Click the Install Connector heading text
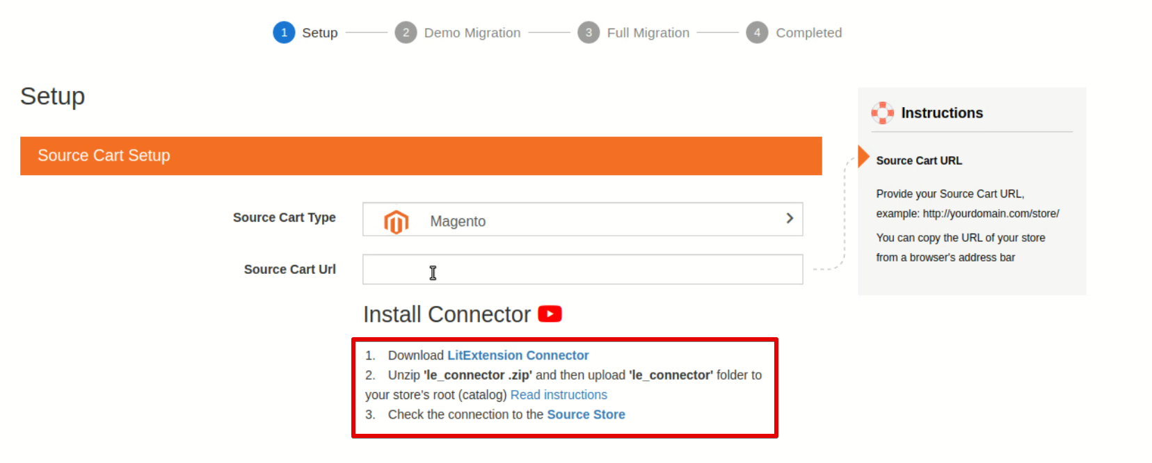This screenshot has height=463, width=1152. point(447,314)
